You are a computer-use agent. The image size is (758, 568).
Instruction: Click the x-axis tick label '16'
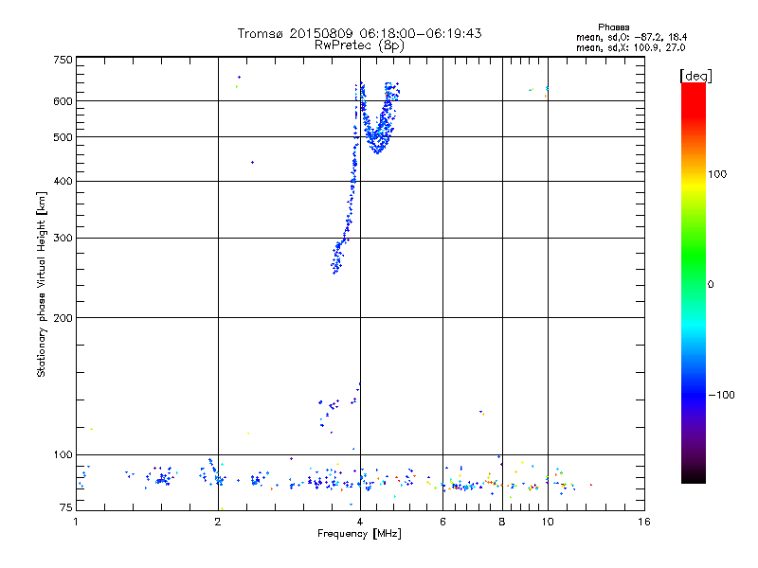644,522
